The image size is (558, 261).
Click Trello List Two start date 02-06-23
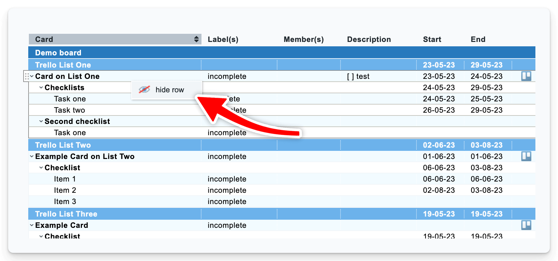click(439, 145)
